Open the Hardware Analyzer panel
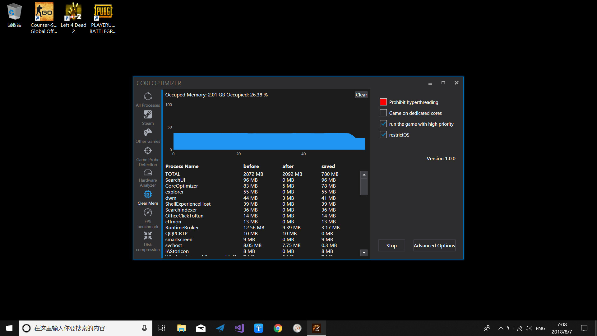597x336 pixels. point(148,177)
